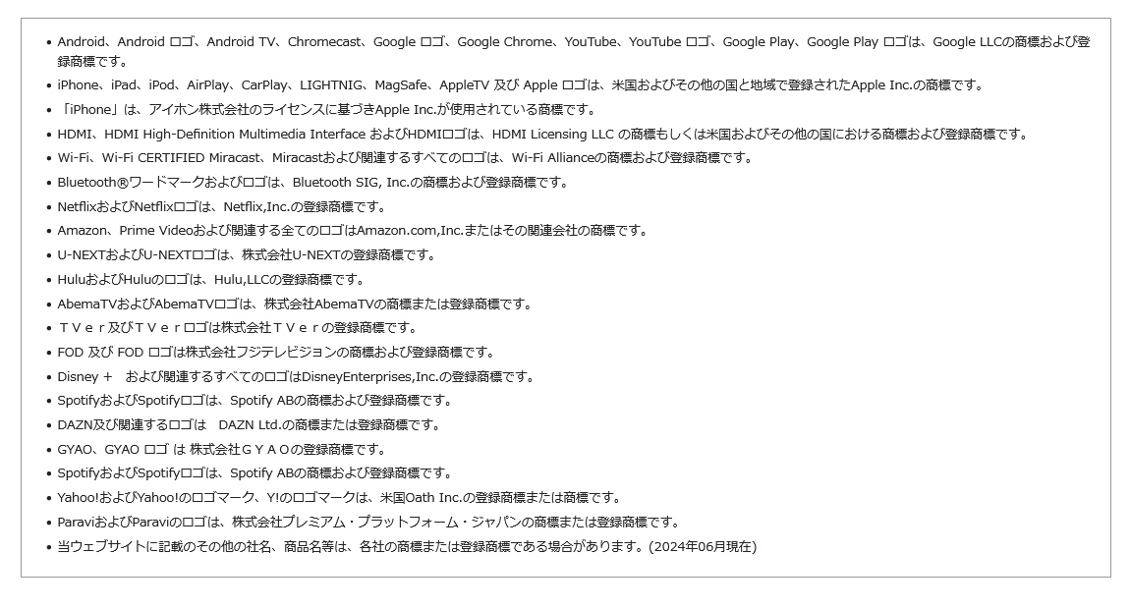Select the Disney＋ DisneyEnterprises,Inc. line
This screenshot has height=609, width=1130.
(297, 377)
